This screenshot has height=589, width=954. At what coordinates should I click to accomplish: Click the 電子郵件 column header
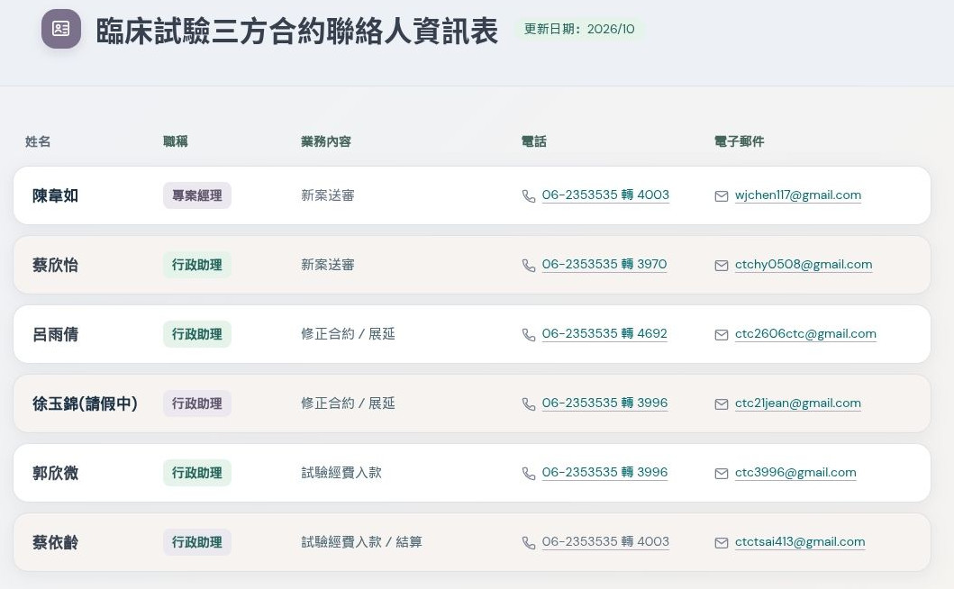coord(739,141)
